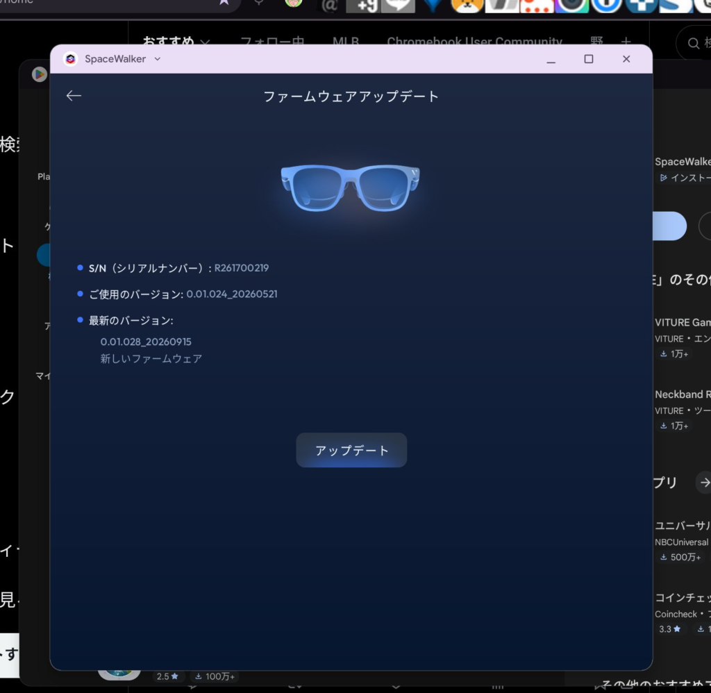Click the 100万+ download count at bottom

click(215, 676)
